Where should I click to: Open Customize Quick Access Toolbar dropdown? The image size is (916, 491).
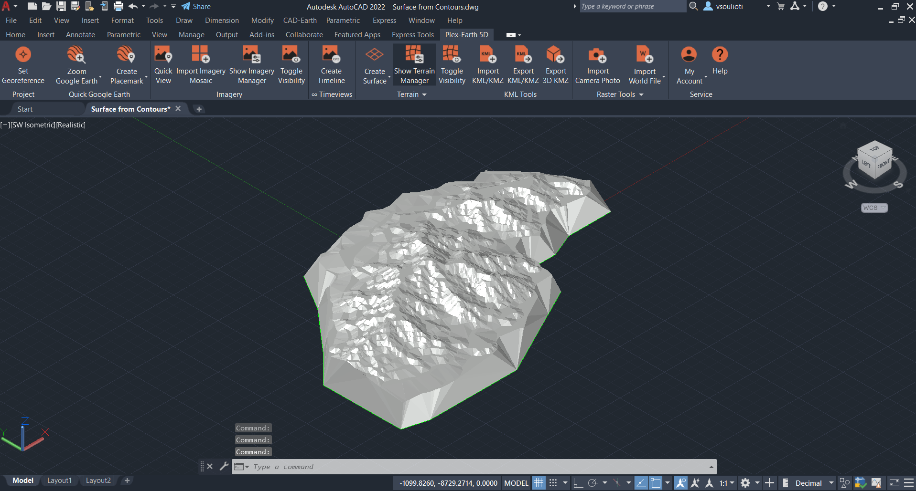(173, 6)
